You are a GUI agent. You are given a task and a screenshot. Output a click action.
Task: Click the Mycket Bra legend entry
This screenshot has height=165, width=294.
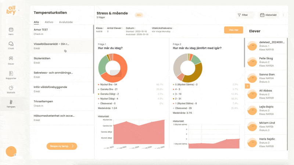(108, 84)
